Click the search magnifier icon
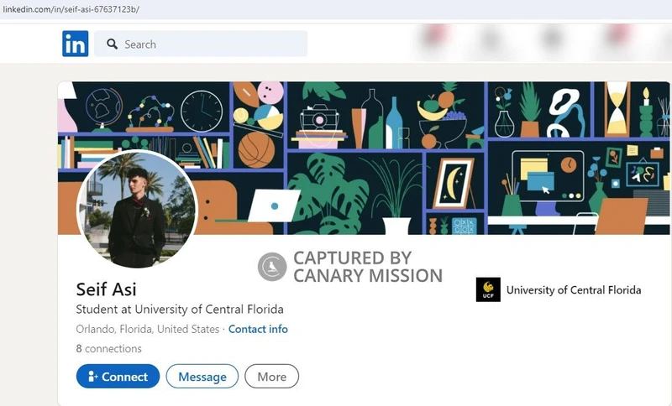The image size is (672, 406). click(113, 44)
